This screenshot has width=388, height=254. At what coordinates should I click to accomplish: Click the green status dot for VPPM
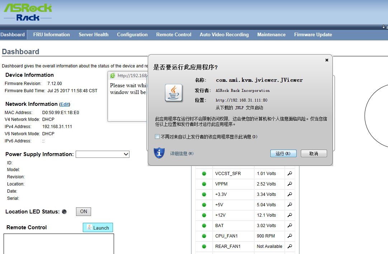point(204,184)
